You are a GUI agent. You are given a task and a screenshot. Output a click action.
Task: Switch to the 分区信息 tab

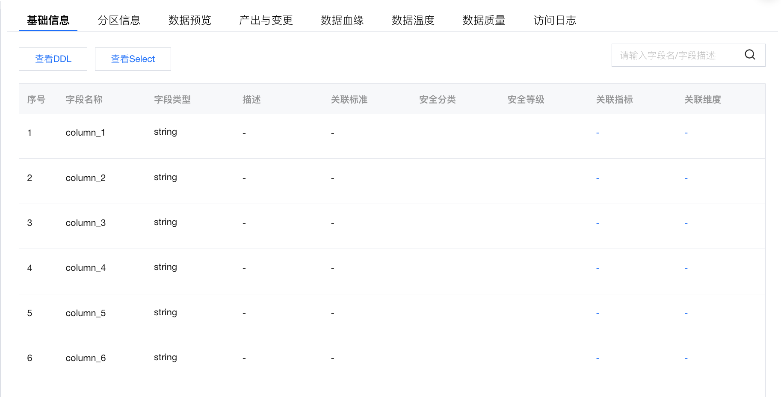click(119, 20)
